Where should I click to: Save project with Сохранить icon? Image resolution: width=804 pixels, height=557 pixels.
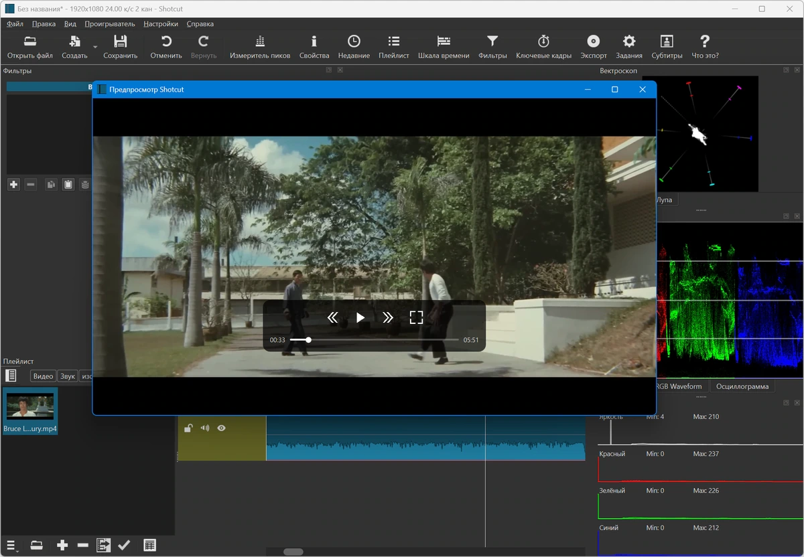coord(121,47)
